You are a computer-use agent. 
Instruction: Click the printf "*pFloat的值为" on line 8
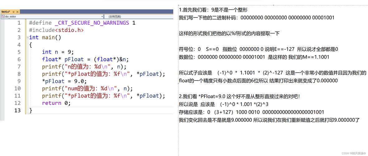click(x=104, y=74)
